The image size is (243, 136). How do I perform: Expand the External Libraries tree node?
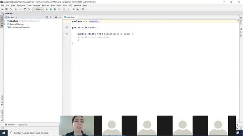tap(5, 24)
